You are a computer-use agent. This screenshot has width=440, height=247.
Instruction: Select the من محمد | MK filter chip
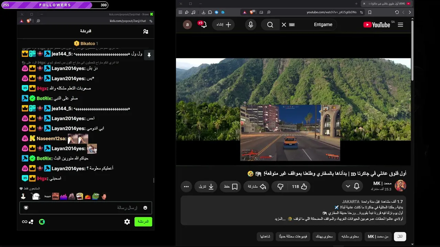coord(378,237)
